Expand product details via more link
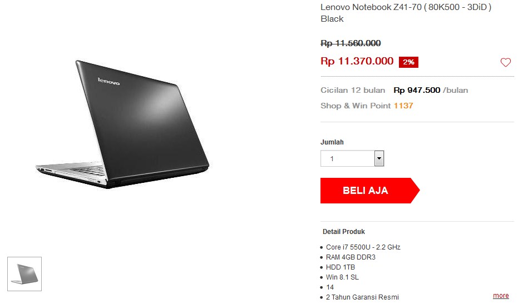518x304 pixels. 501,296
